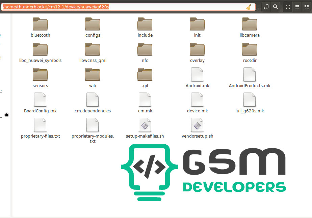Select the libcamera folder icon
The height and width of the screenshot is (218, 312).
click(x=250, y=24)
